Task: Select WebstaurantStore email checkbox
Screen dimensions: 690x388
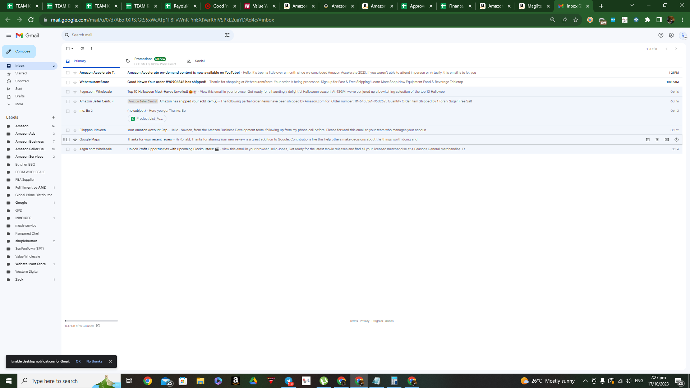Action: pos(68,82)
